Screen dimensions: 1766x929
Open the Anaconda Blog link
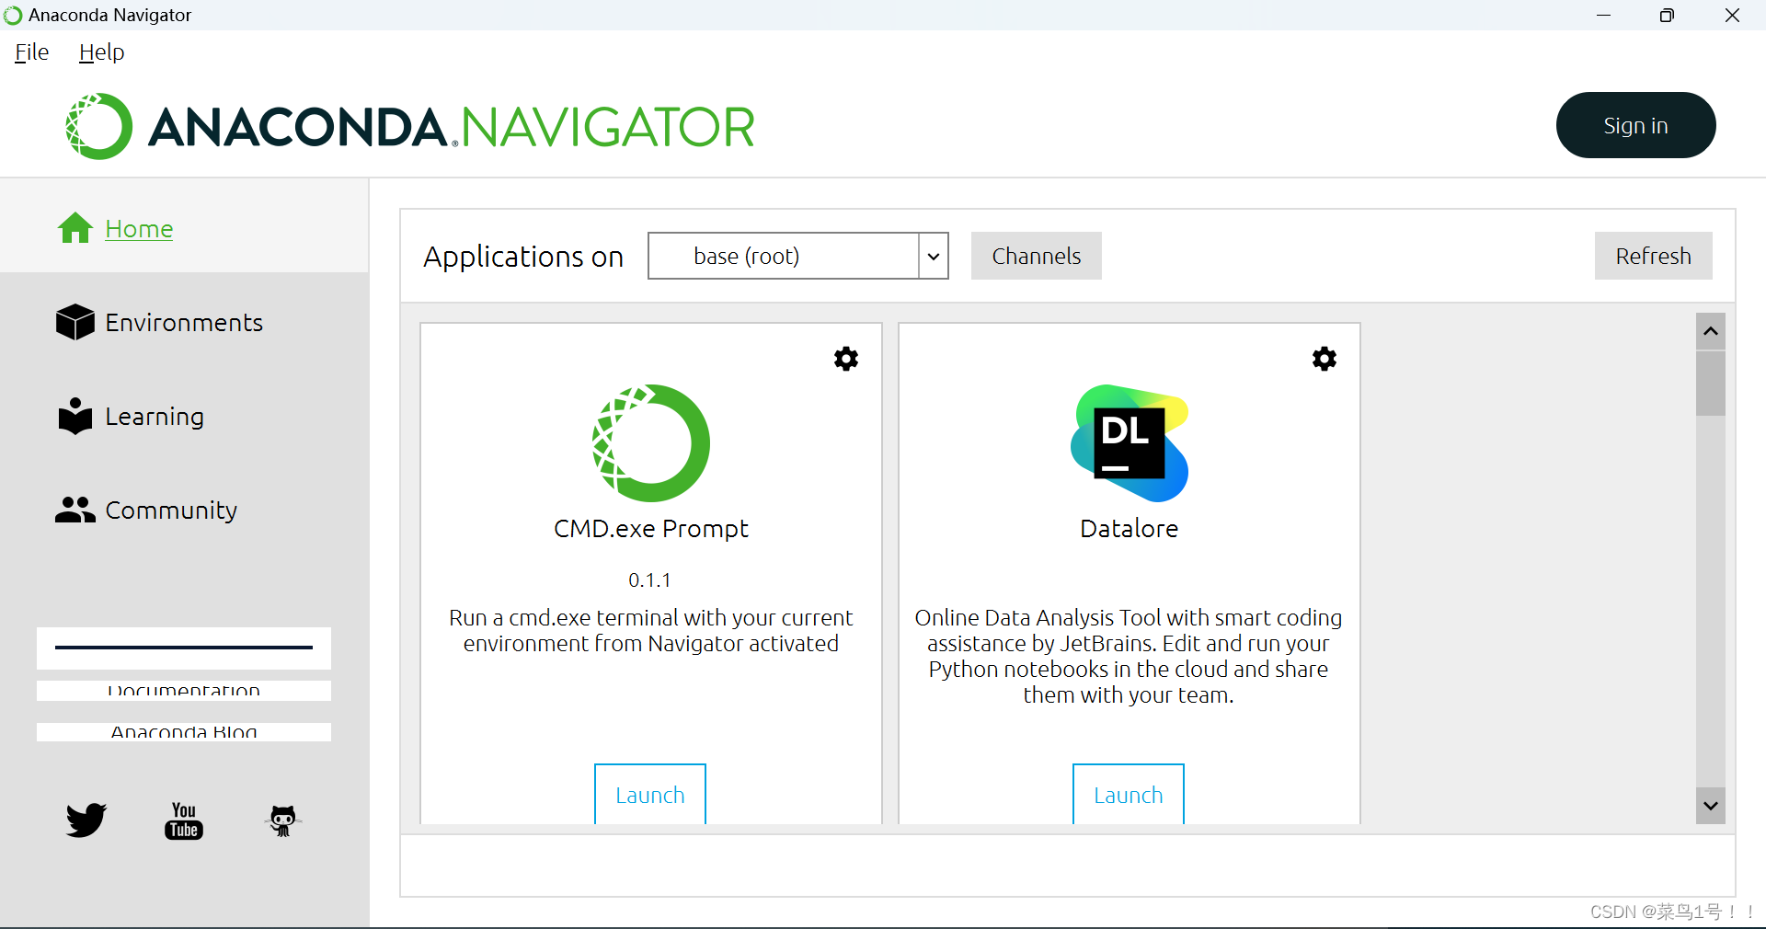click(x=184, y=732)
